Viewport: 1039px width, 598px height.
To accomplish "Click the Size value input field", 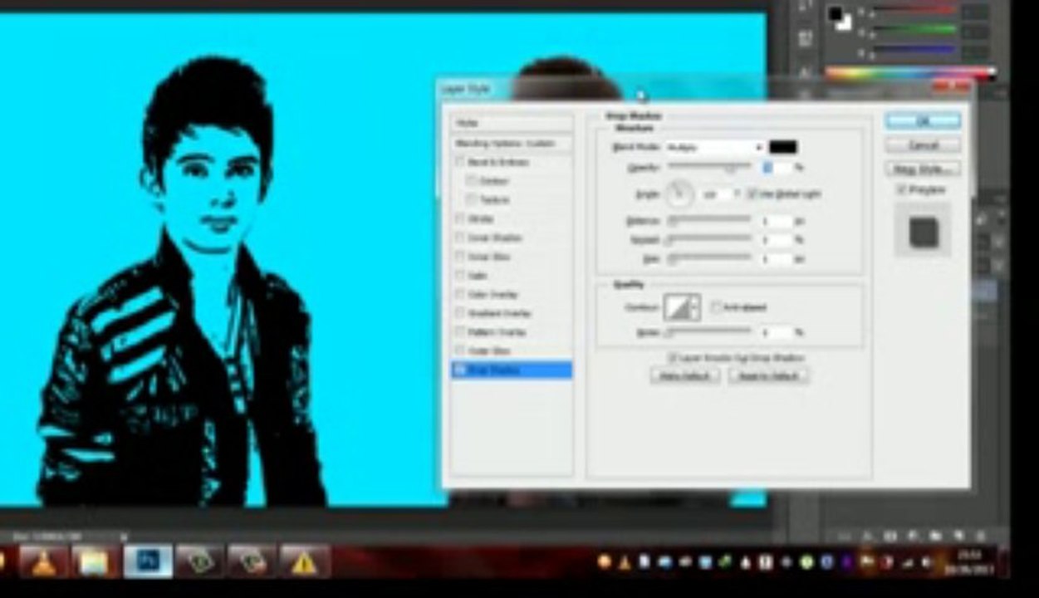I will pyautogui.click(x=777, y=259).
